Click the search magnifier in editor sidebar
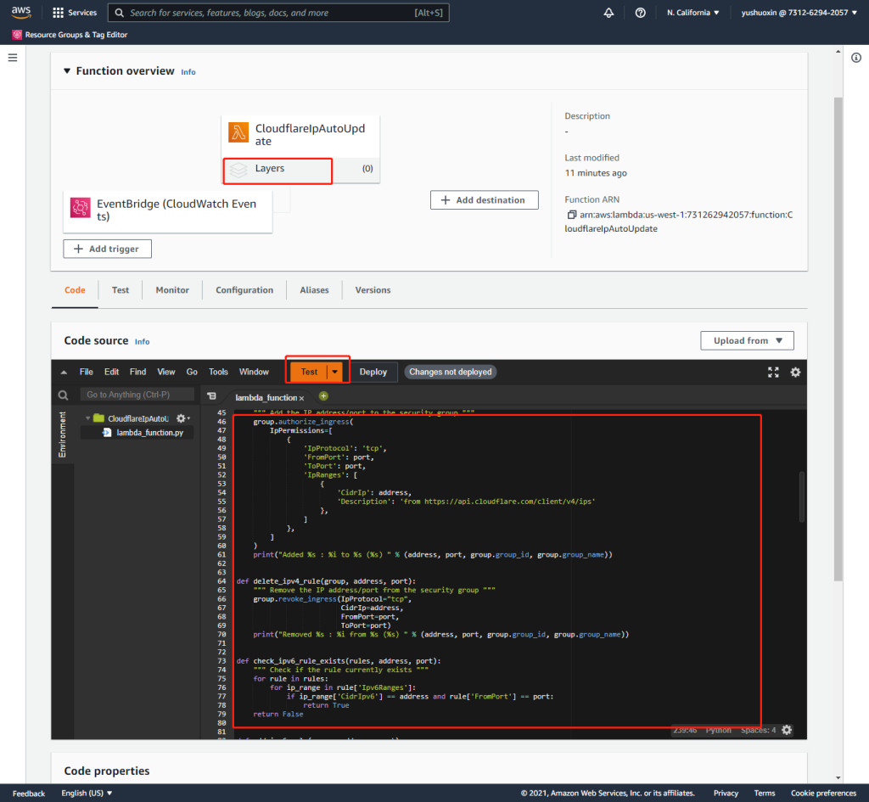 63,395
